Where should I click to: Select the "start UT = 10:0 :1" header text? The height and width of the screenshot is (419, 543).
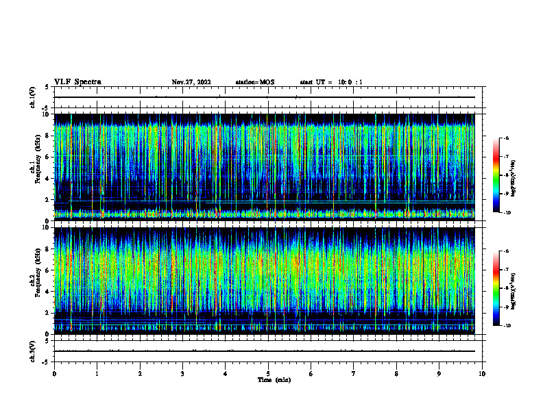tap(331, 82)
